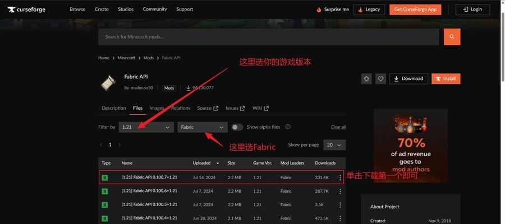Go to Home breadcrumb

click(104, 58)
